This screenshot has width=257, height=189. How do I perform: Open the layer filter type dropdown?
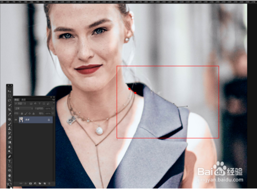[x=20, y=104]
